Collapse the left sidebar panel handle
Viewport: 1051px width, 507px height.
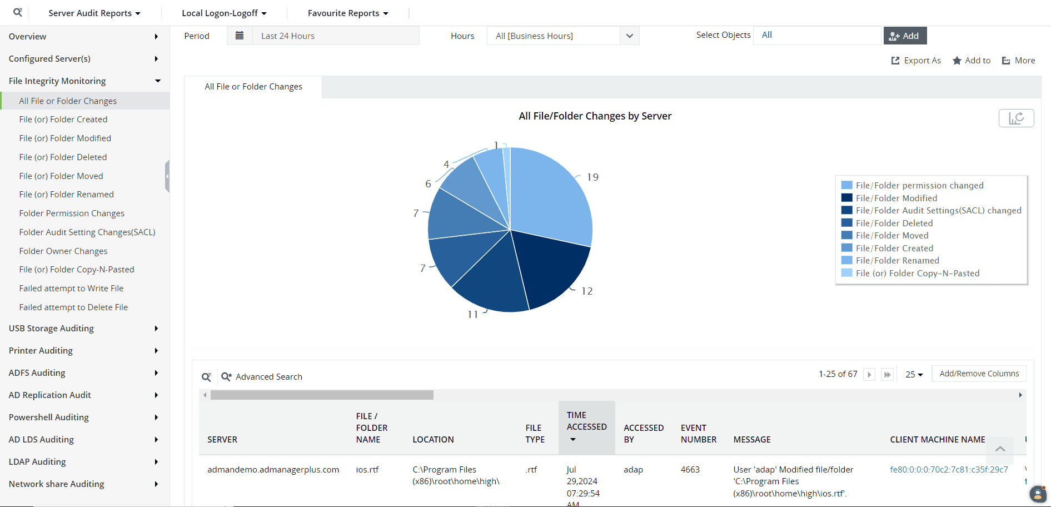[x=167, y=176]
